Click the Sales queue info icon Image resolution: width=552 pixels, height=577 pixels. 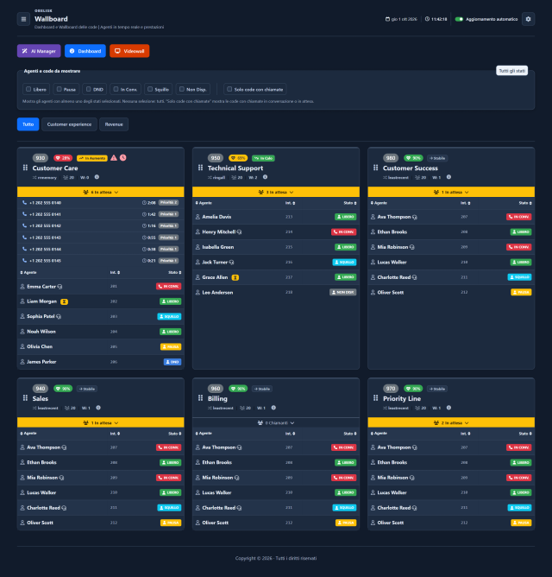coord(98,408)
